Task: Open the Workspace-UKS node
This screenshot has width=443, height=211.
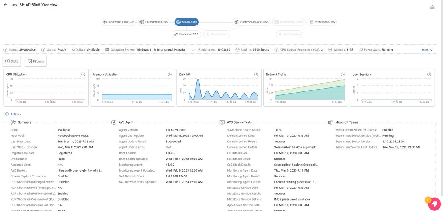Action: coord(322,22)
